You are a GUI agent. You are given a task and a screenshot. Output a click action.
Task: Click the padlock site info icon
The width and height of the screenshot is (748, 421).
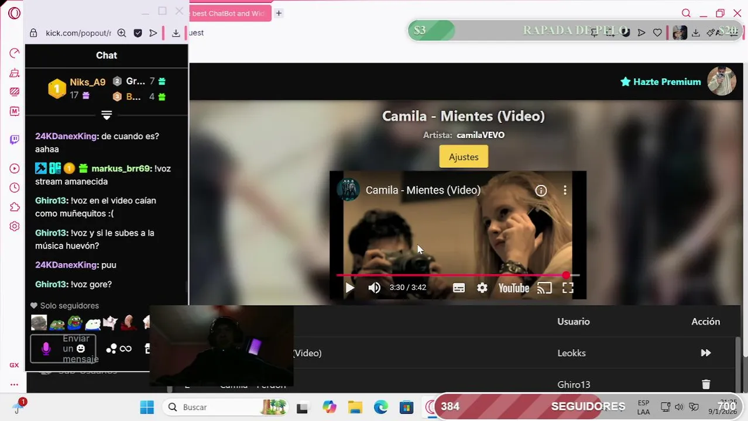(33, 33)
